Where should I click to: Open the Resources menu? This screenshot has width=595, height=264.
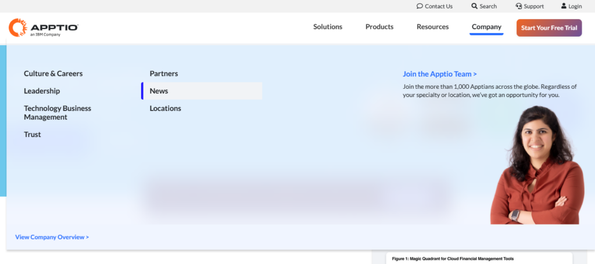[432, 27]
